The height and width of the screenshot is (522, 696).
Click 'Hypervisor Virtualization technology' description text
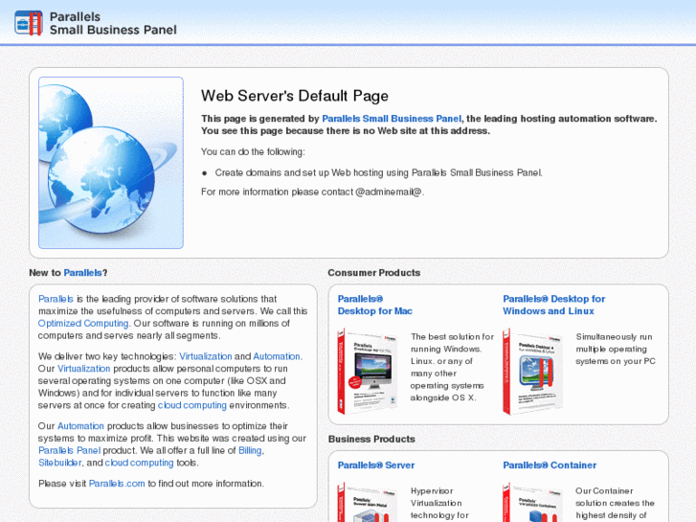click(x=439, y=504)
